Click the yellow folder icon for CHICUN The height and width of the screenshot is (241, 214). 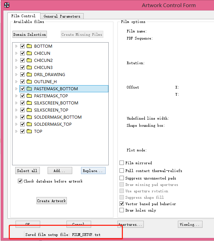click(x=29, y=53)
